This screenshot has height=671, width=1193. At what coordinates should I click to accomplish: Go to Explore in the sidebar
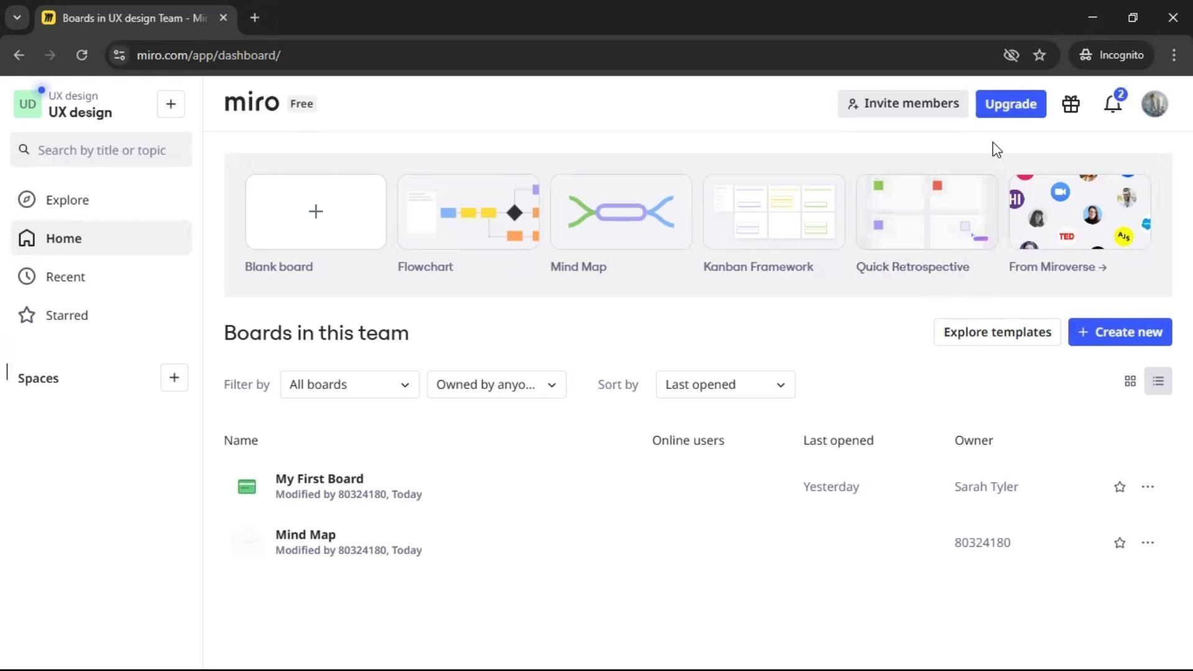coord(67,200)
